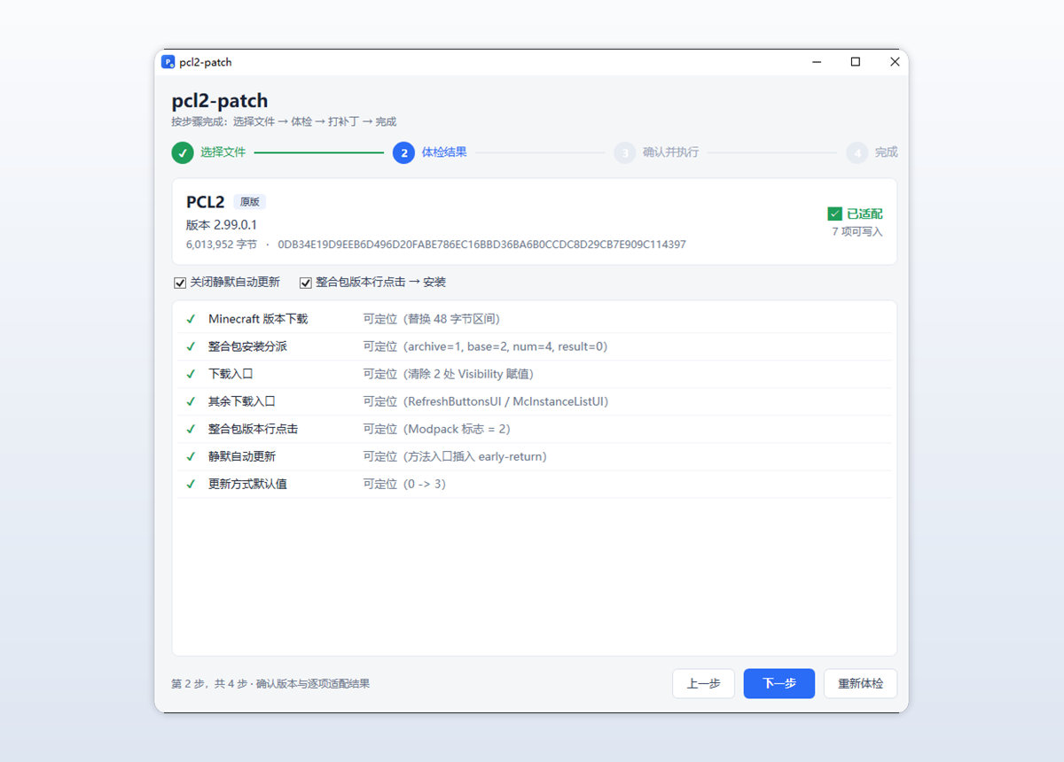Image resolution: width=1064 pixels, height=762 pixels.
Task: Click the 上一步 button
Action: tap(703, 684)
